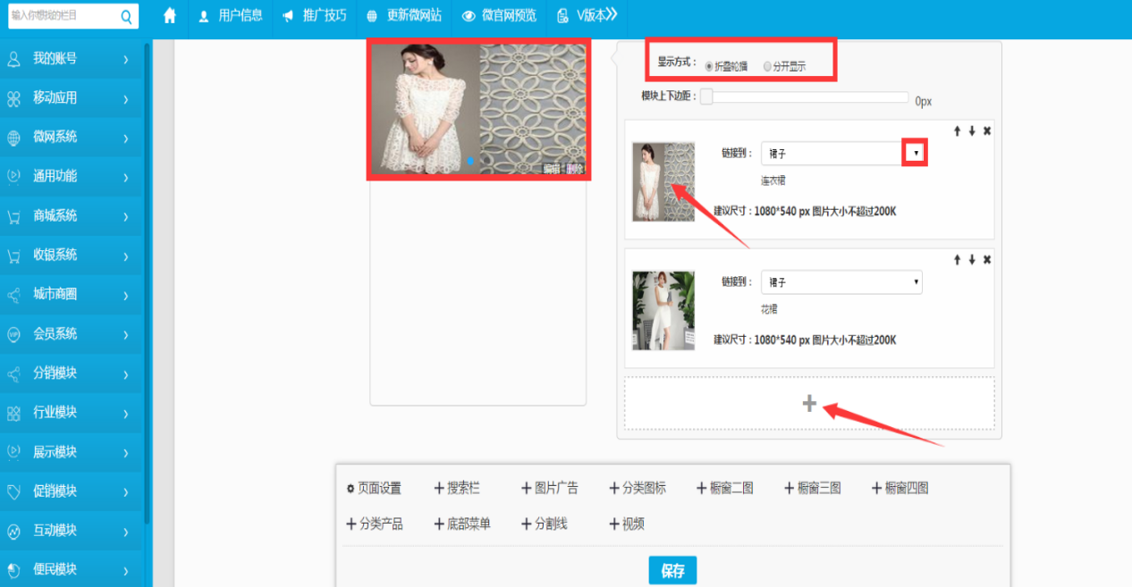Image resolution: width=1132 pixels, height=587 pixels.
Task: Expand 微网系统 in the sidebar
Action: 70,137
